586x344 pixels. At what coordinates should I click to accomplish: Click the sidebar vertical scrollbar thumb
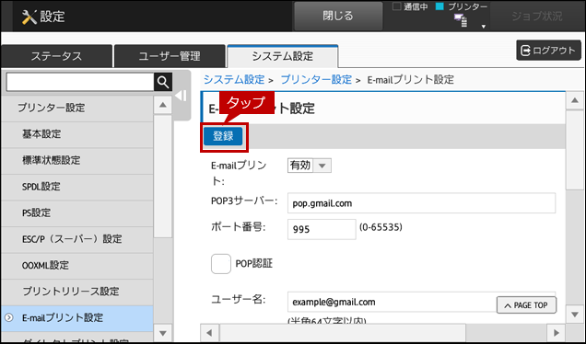(163, 176)
